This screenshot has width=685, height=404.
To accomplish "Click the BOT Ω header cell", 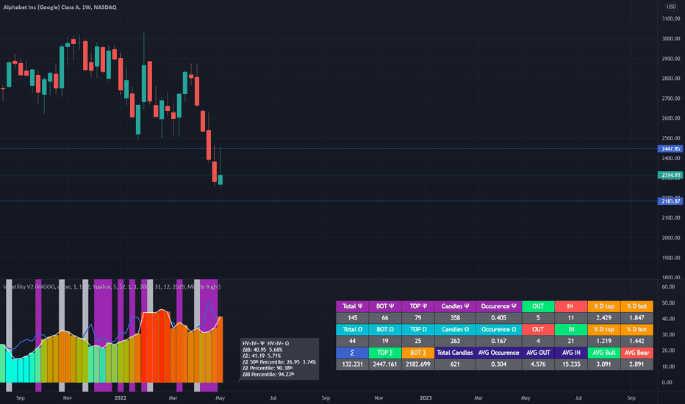I will 385,329.
